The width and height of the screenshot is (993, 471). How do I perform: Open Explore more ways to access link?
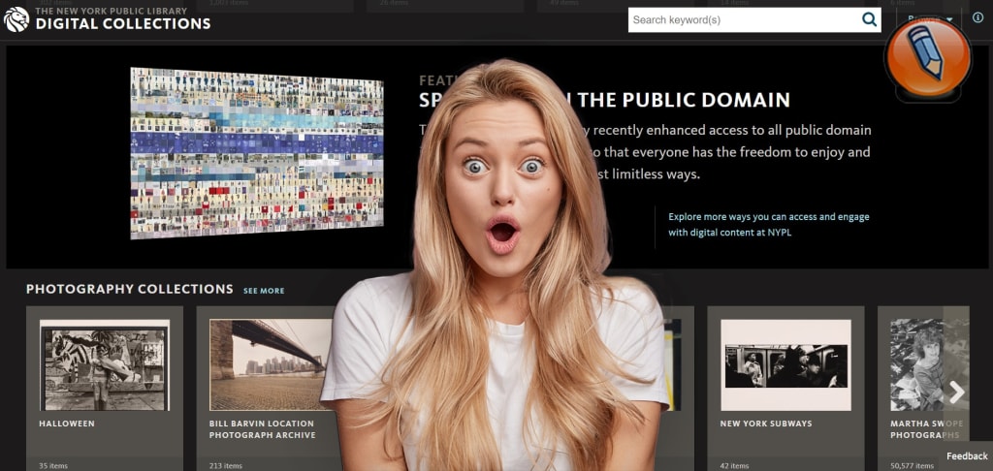click(x=769, y=225)
